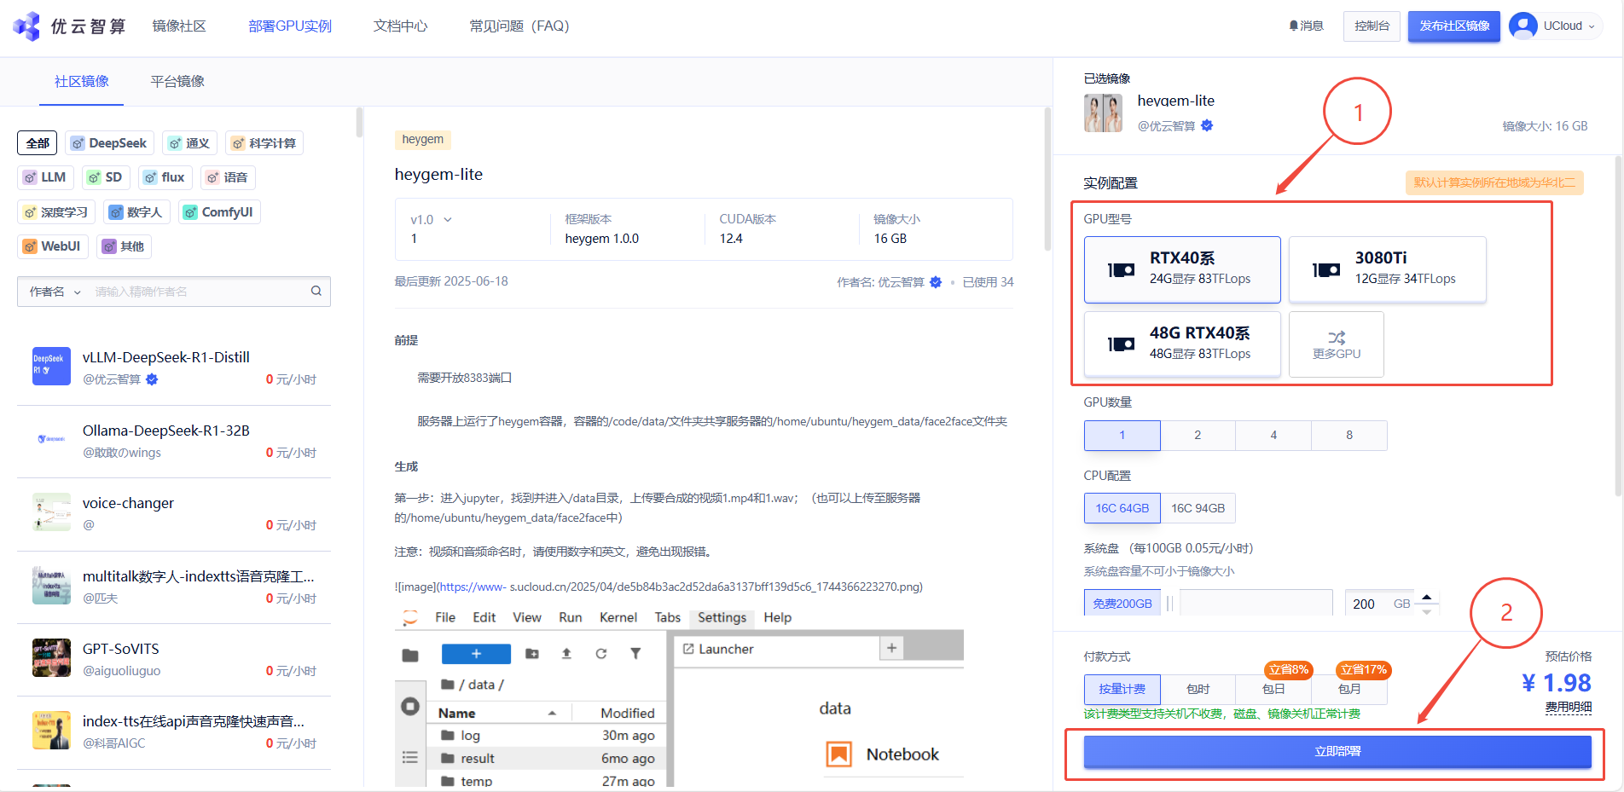Filter by the ComfyUI tag
1624x792 pixels.
[219, 212]
